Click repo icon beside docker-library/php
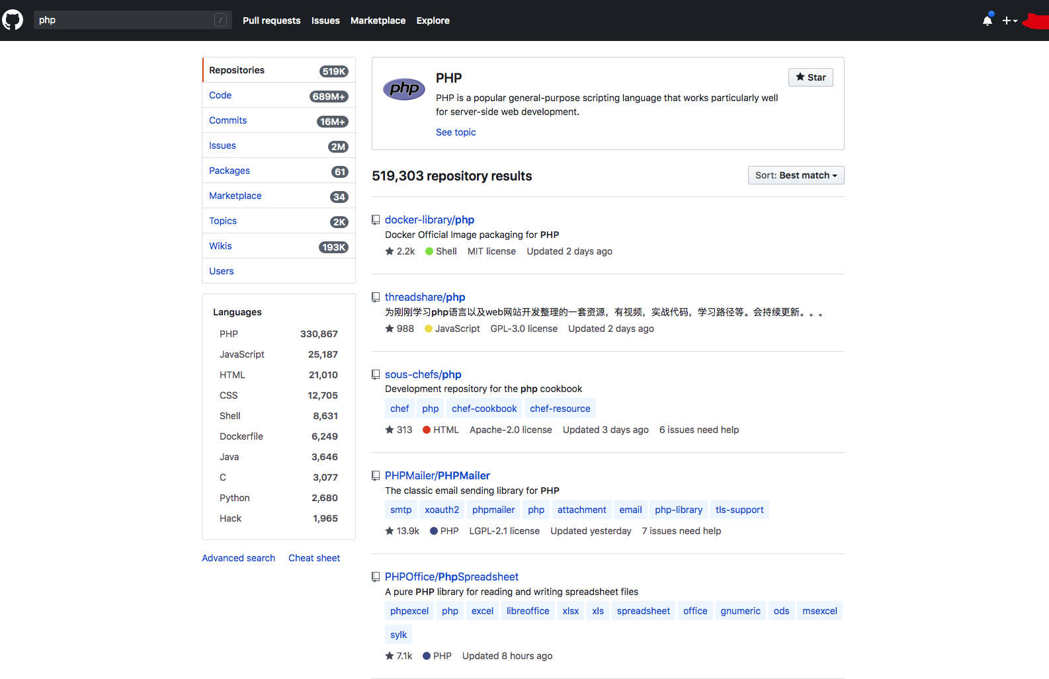Image resolution: width=1049 pixels, height=679 pixels. pyautogui.click(x=376, y=220)
